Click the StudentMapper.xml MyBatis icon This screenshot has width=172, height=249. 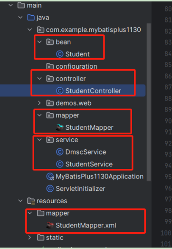[x=50, y=225]
